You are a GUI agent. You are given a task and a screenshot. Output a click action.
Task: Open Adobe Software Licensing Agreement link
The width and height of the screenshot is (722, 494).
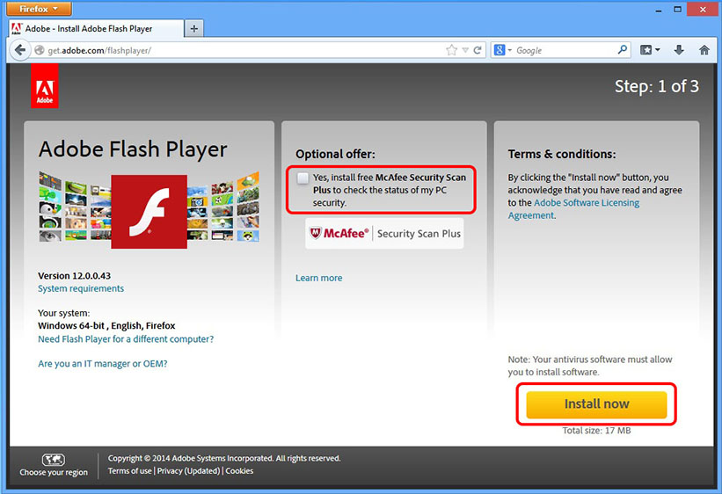pyautogui.click(x=573, y=209)
